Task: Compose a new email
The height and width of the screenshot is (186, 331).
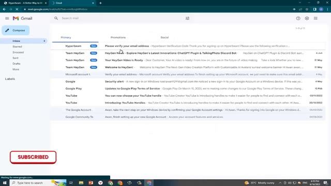Action: [x=16, y=30]
